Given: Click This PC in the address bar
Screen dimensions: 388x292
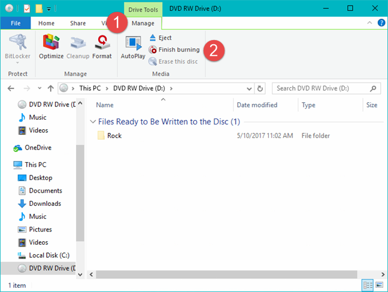Looking at the screenshot, I should click(90, 89).
